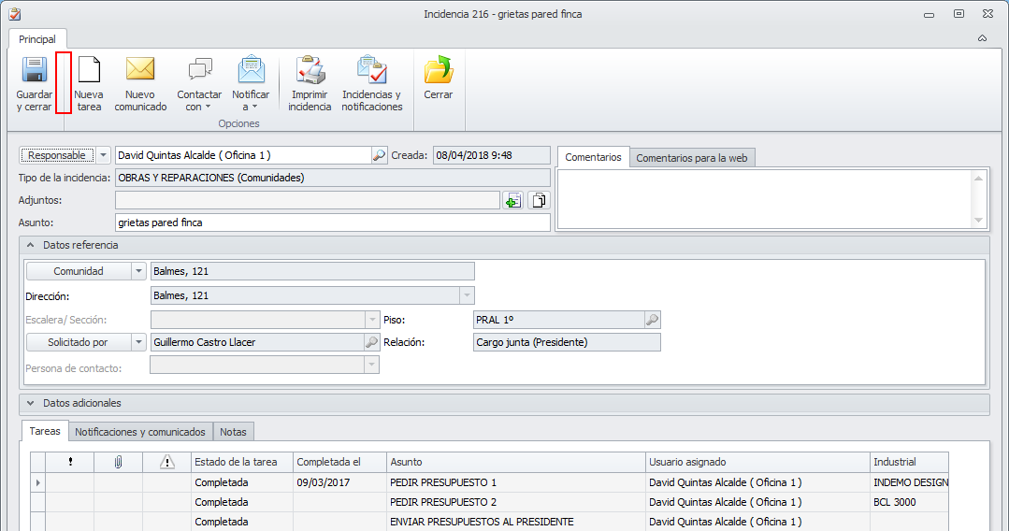Open the Dirección combo box arrow
Viewport: 1009px width, 531px height.
(x=466, y=295)
